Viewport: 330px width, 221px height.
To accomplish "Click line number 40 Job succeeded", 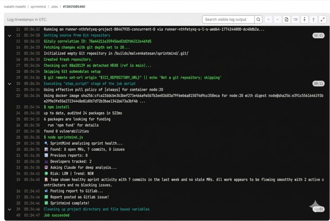I will pyautogui.click(x=18, y=215).
